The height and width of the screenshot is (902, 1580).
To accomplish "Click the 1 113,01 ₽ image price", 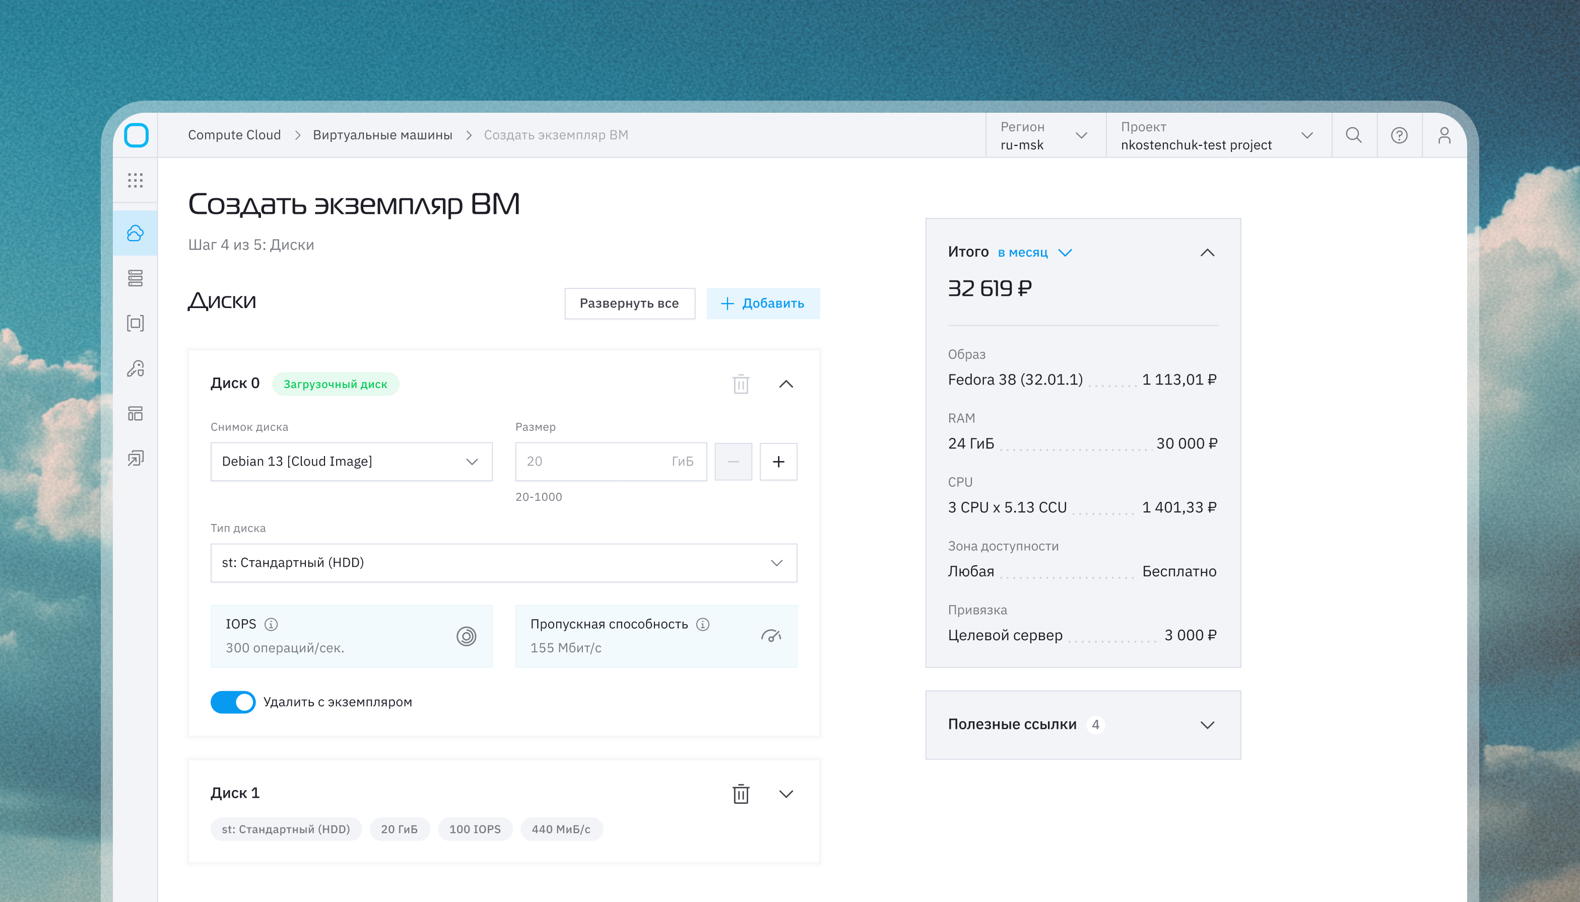I will pos(1179,379).
